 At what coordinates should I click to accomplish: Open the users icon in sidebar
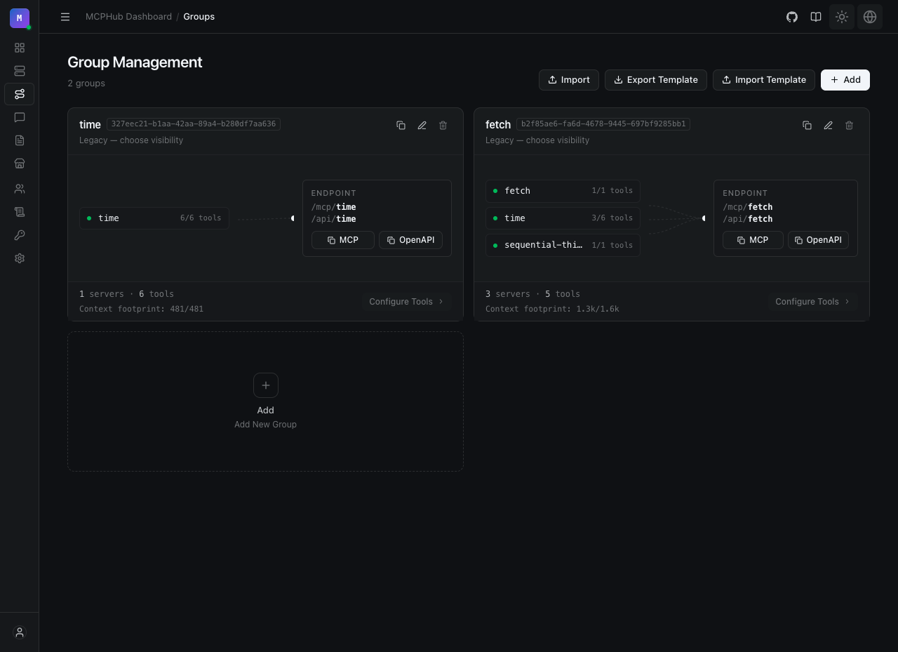20,189
